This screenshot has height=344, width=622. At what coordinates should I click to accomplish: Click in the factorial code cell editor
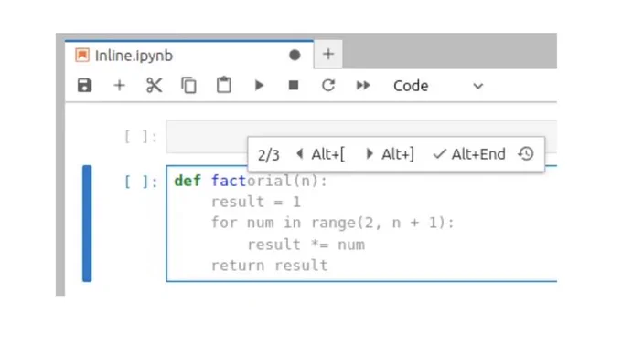361,224
